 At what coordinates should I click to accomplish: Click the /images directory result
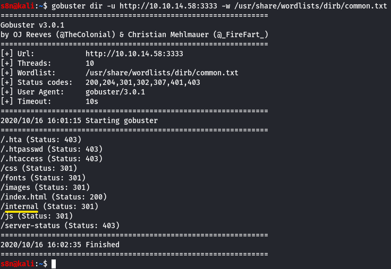[x=17, y=187]
